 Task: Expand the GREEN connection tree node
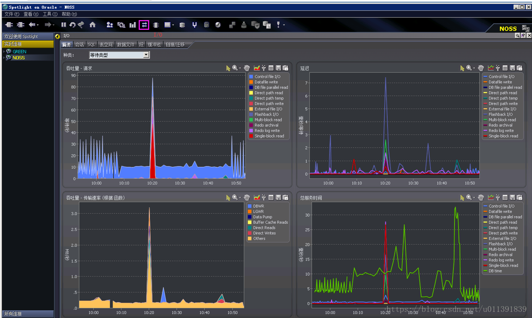tap(4, 51)
